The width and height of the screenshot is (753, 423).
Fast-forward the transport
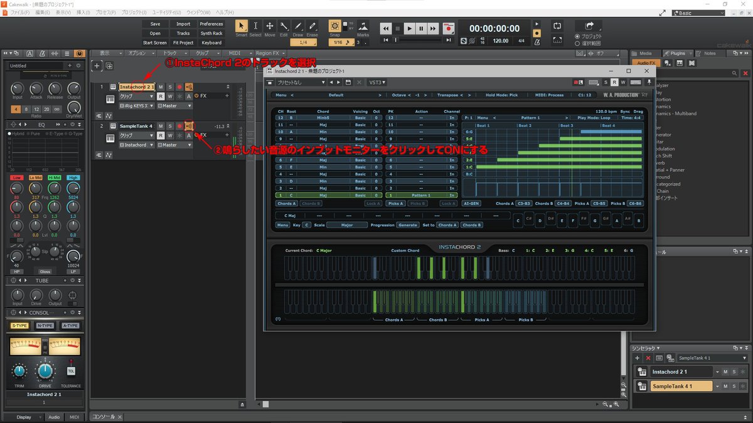[x=433, y=28]
